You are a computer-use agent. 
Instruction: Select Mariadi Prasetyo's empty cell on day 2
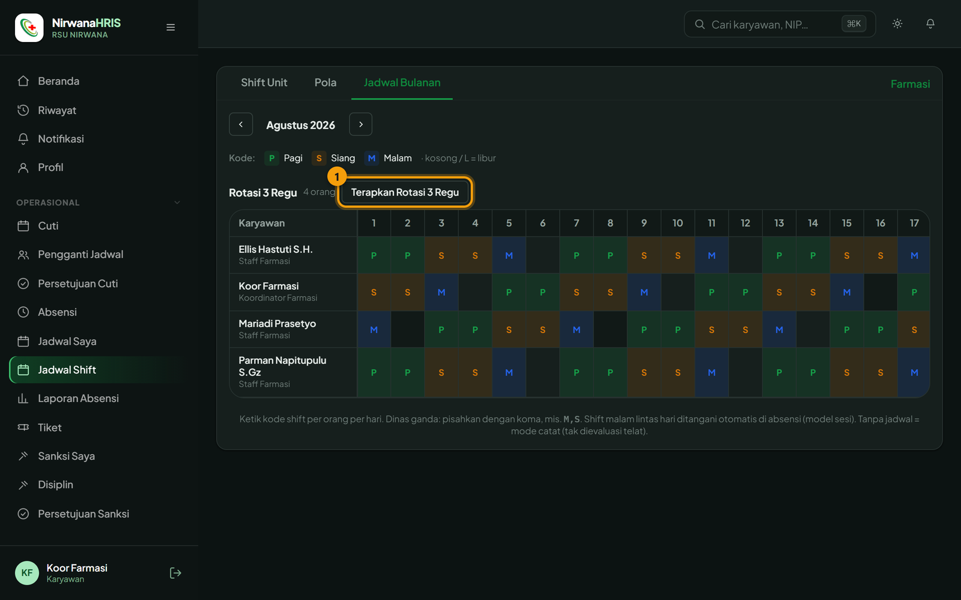pyautogui.click(x=407, y=329)
